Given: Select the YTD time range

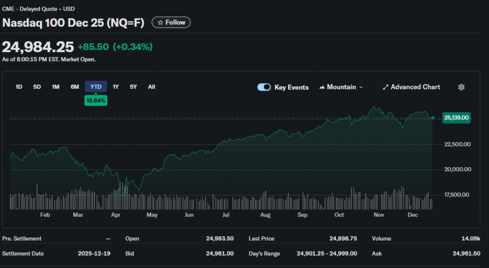Looking at the screenshot, I should [x=96, y=87].
